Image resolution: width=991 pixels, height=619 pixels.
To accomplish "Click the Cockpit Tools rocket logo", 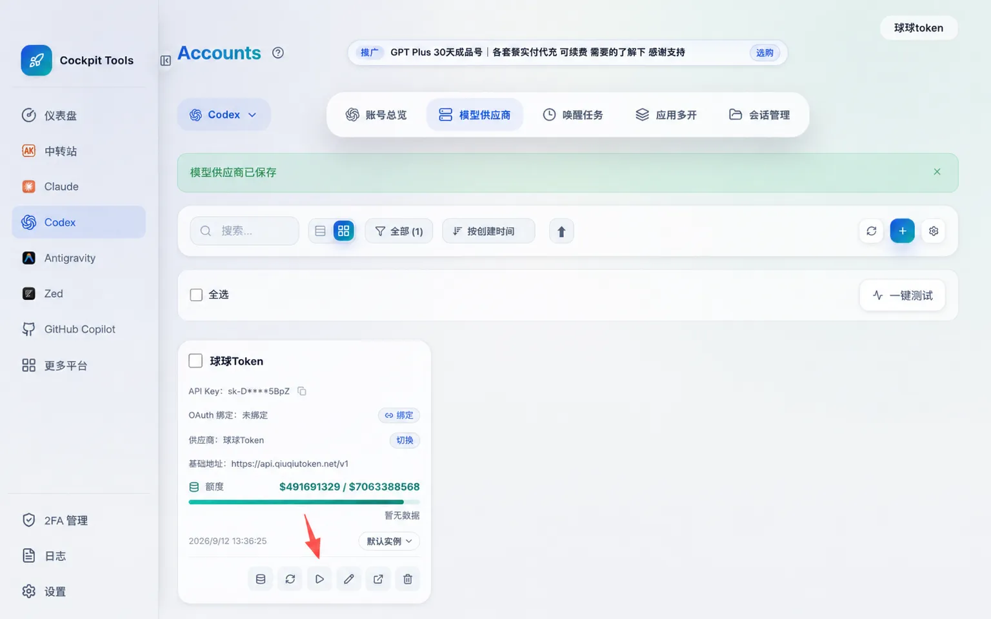I will point(36,61).
